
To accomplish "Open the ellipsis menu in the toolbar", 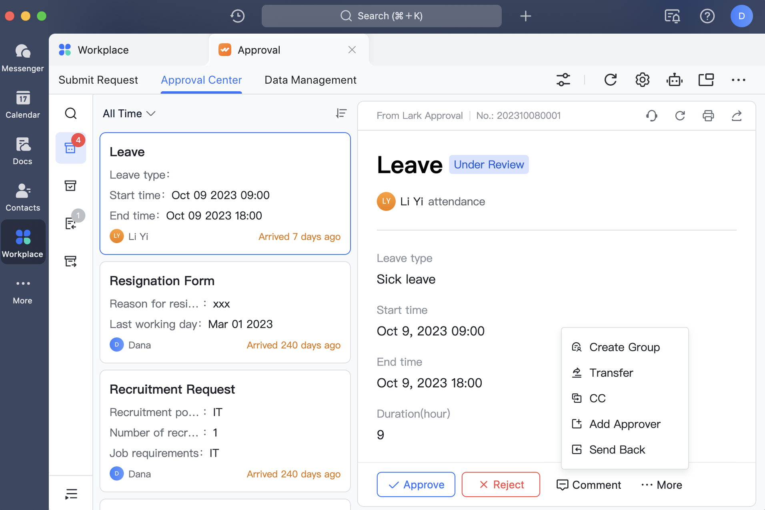I will [x=738, y=80].
